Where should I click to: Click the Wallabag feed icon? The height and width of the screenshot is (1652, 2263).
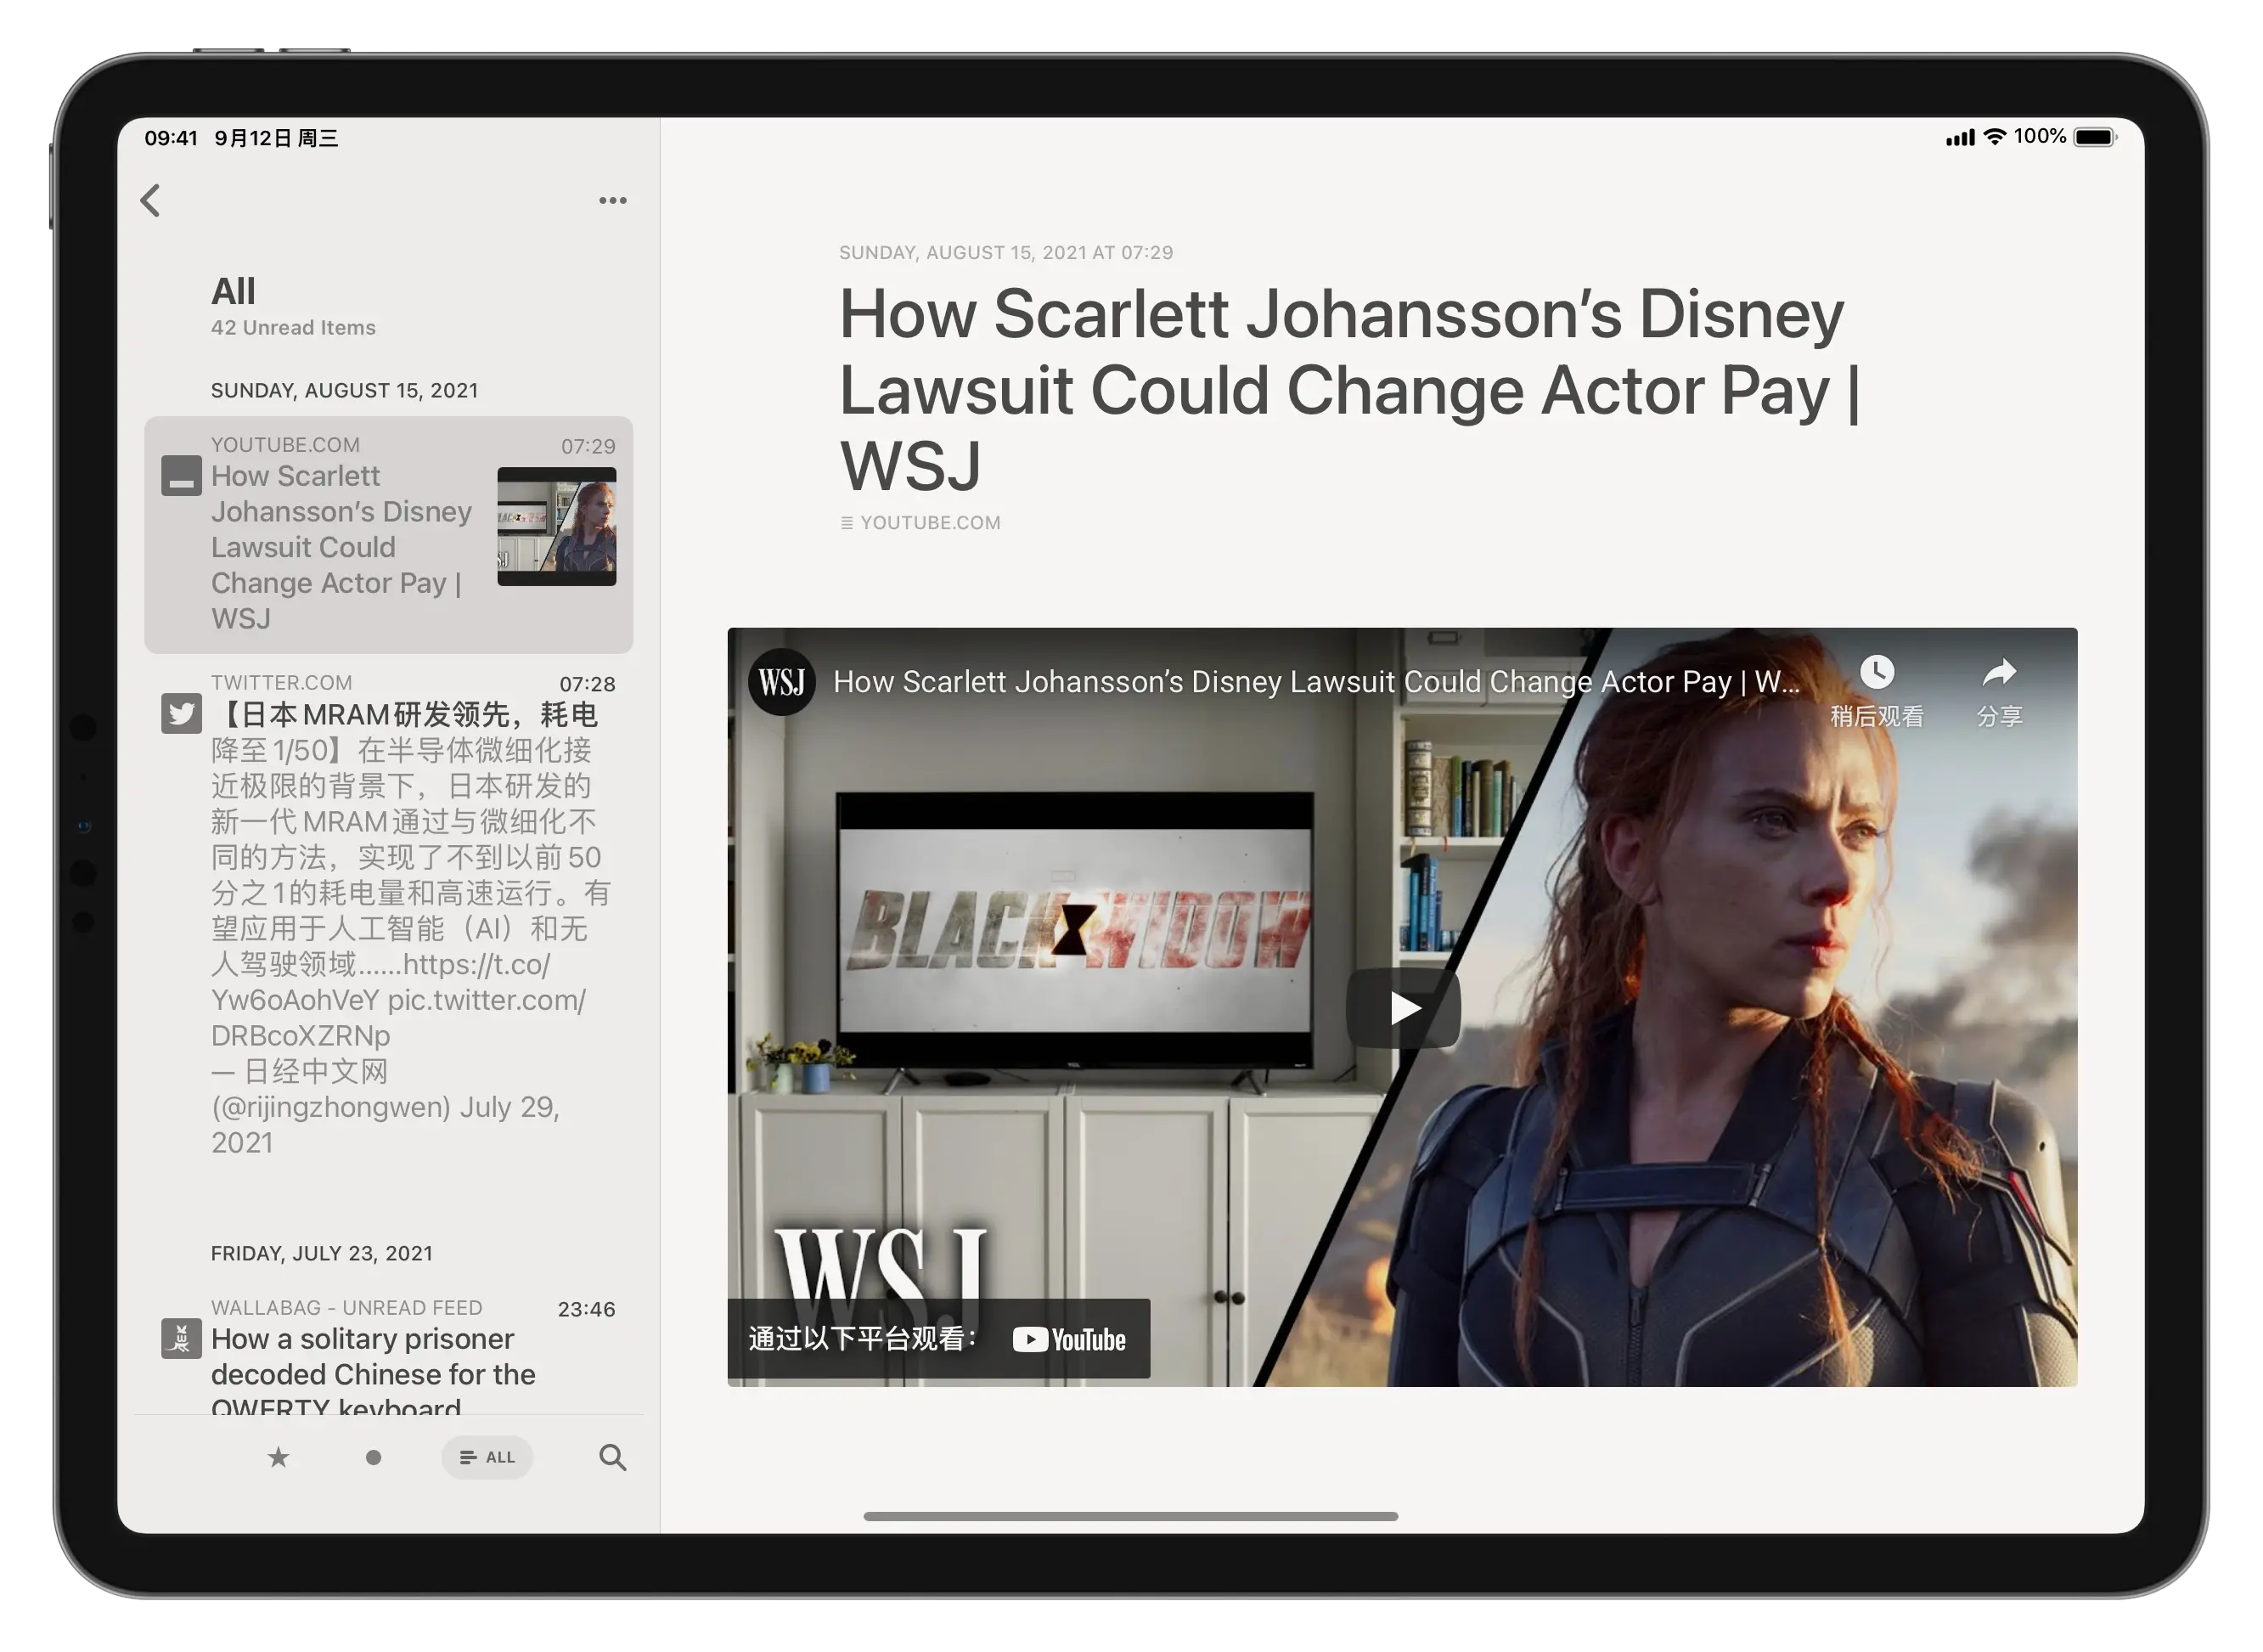(181, 1338)
